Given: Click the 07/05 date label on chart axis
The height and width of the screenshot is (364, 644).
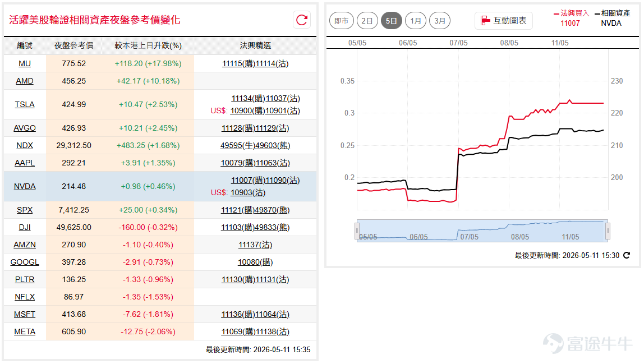Looking at the screenshot, I should coord(458,43).
